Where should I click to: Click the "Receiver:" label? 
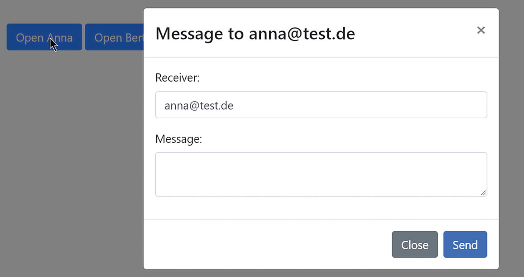177,78
